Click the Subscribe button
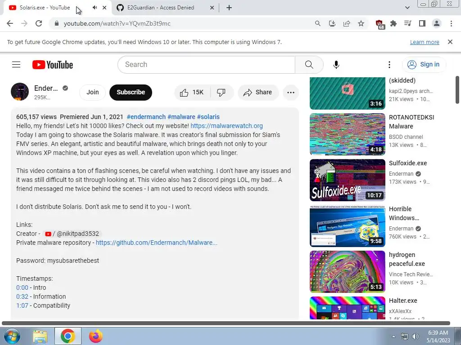Screen dimensions: 461x345 (x=131, y=93)
